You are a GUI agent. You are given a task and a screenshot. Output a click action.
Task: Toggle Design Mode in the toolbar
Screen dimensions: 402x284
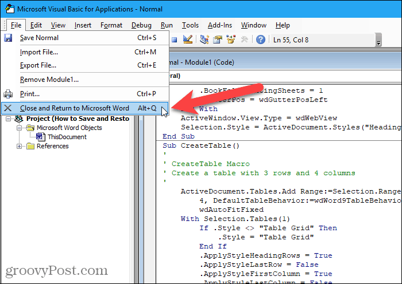pyautogui.click(x=188, y=40)
